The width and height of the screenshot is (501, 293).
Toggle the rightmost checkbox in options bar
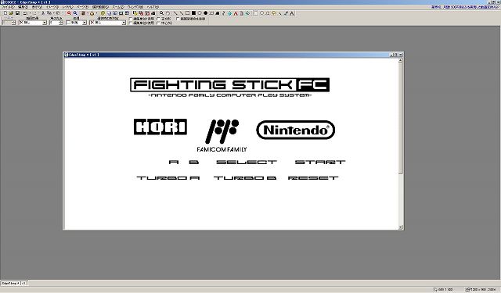click(x=178, y=19)
